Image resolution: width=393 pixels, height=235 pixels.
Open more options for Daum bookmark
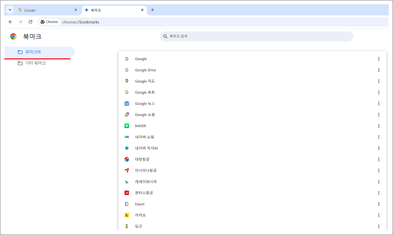pyautogui.click(x=379, y=204)
